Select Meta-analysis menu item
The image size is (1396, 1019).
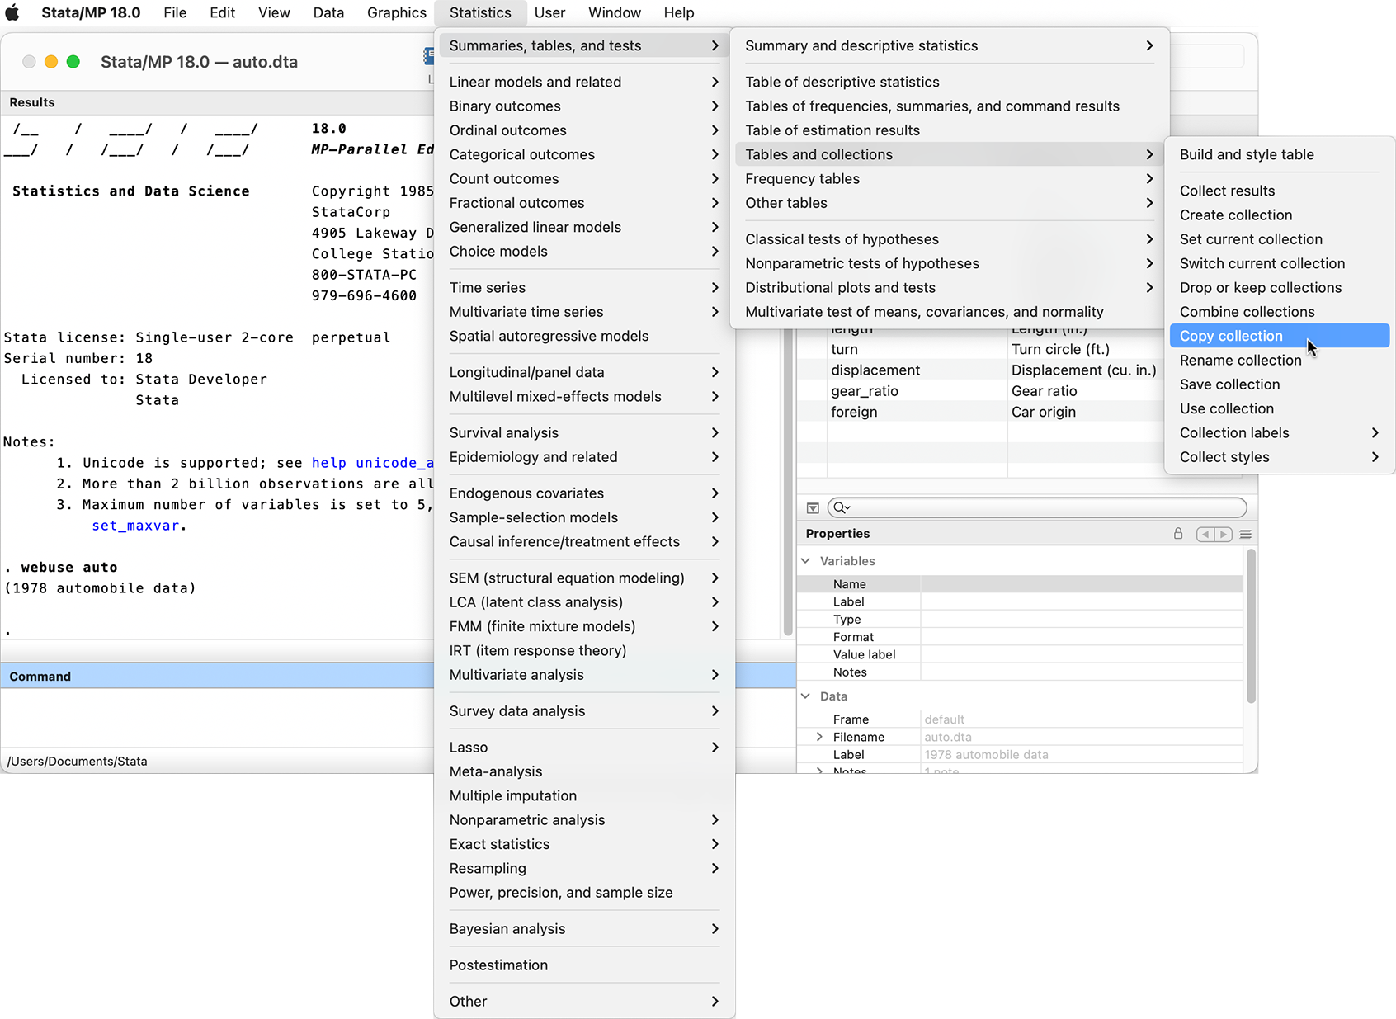tap(584, 771)
